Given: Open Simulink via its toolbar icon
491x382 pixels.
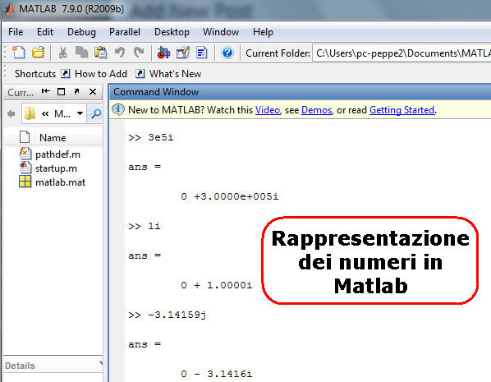Looking at the screenshot, I should pyautogui.click(x=163, y=53).
